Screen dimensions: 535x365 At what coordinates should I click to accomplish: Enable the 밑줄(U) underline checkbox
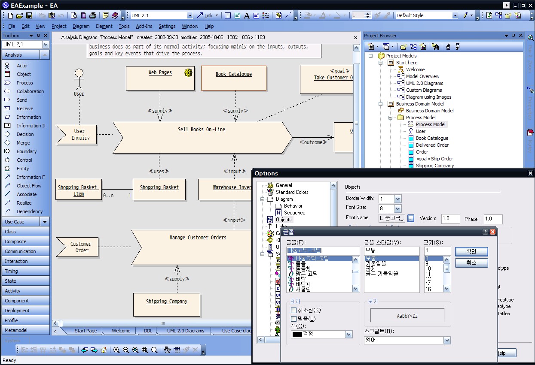(x=294, y=319)
